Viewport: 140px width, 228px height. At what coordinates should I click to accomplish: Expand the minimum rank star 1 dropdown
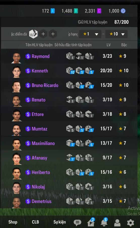coord(90,34)
